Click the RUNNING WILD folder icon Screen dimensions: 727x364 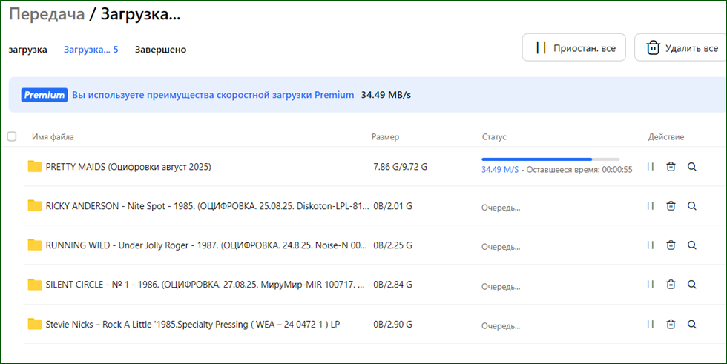35,245
